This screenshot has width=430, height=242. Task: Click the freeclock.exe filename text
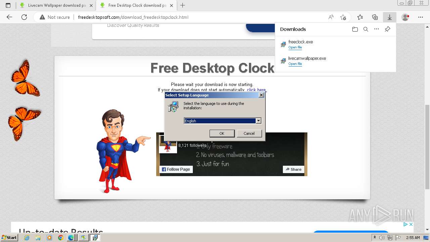[301, 42]
